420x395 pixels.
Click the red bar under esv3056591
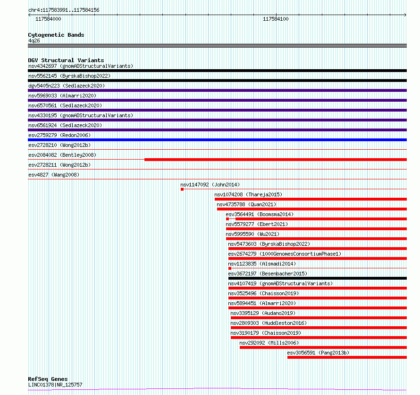point(347,357)
